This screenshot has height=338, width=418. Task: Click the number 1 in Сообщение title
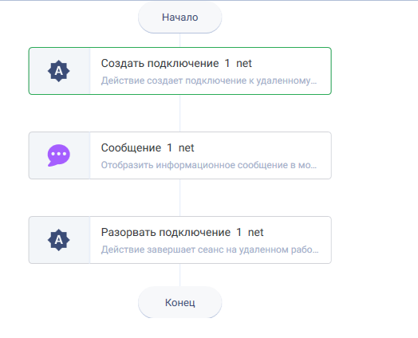170,147
